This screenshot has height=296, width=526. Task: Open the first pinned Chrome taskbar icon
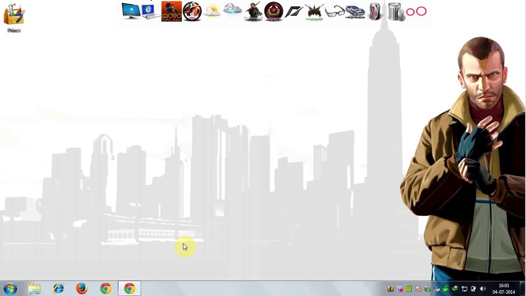point(106,289)
